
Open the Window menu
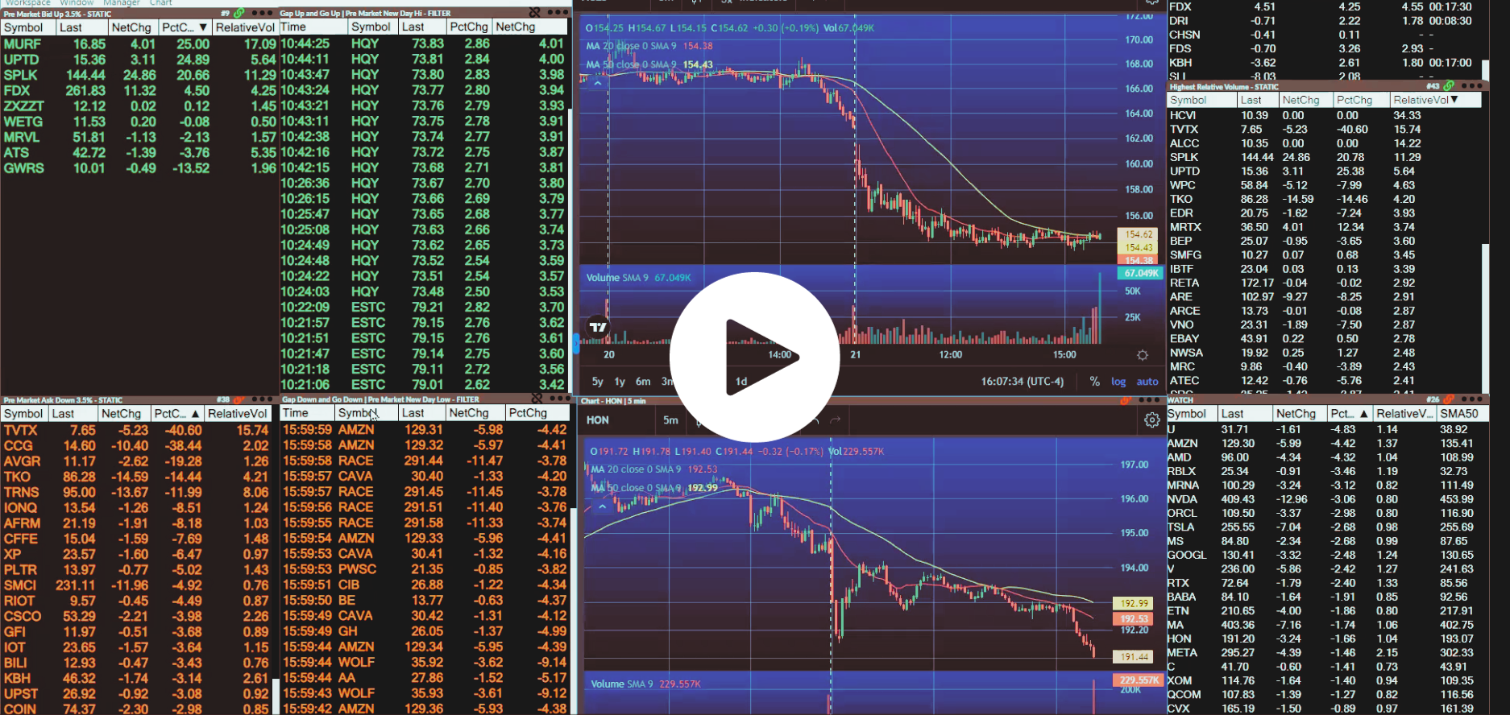(x=77, y=3)
